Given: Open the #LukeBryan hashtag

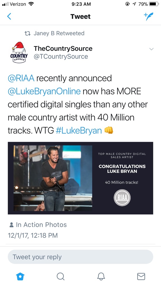Looking at the screenshot, I should (79, 131).
